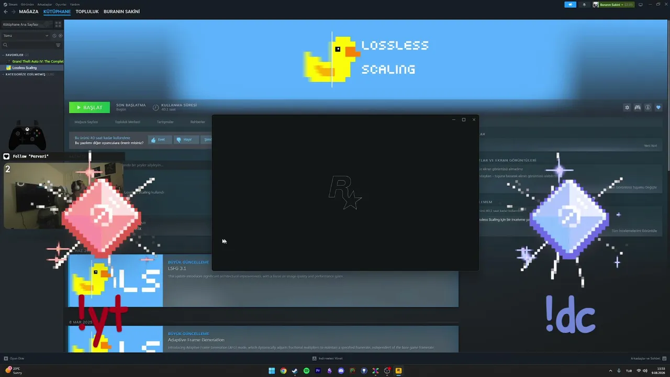Screen dimensions: 670x377
Task: Open the Steam menu
Action: [11, 4]
